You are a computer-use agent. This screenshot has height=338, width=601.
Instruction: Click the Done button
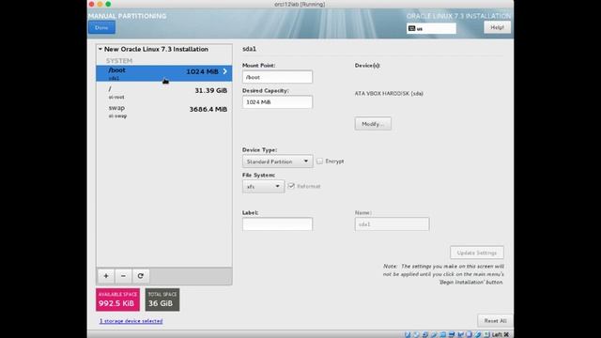click(x=101, y=27)
